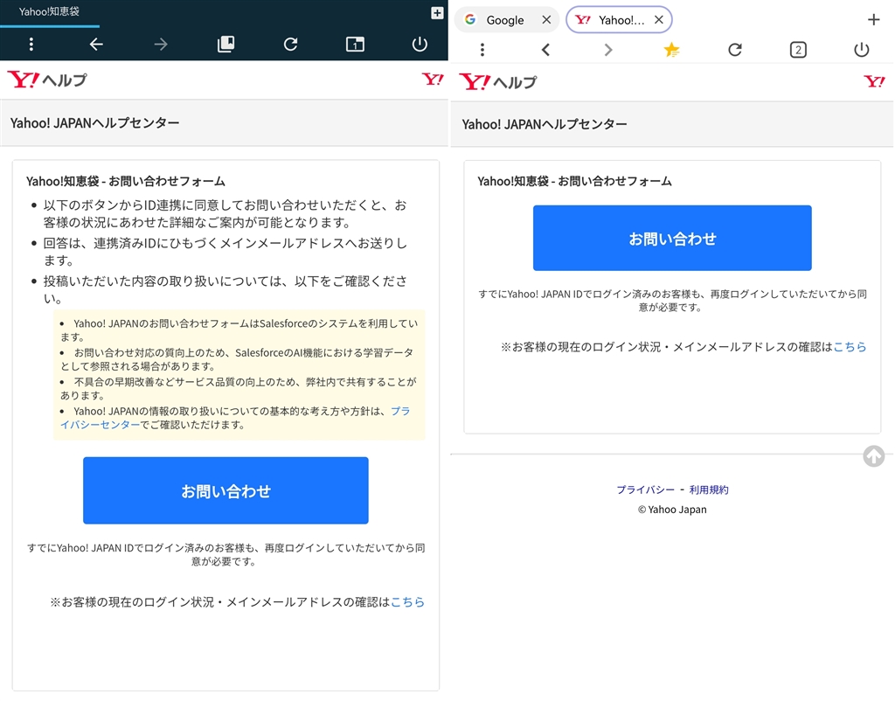
Task: Click the small Y! logo at right page's right edge
Action: tap(874, 81)
